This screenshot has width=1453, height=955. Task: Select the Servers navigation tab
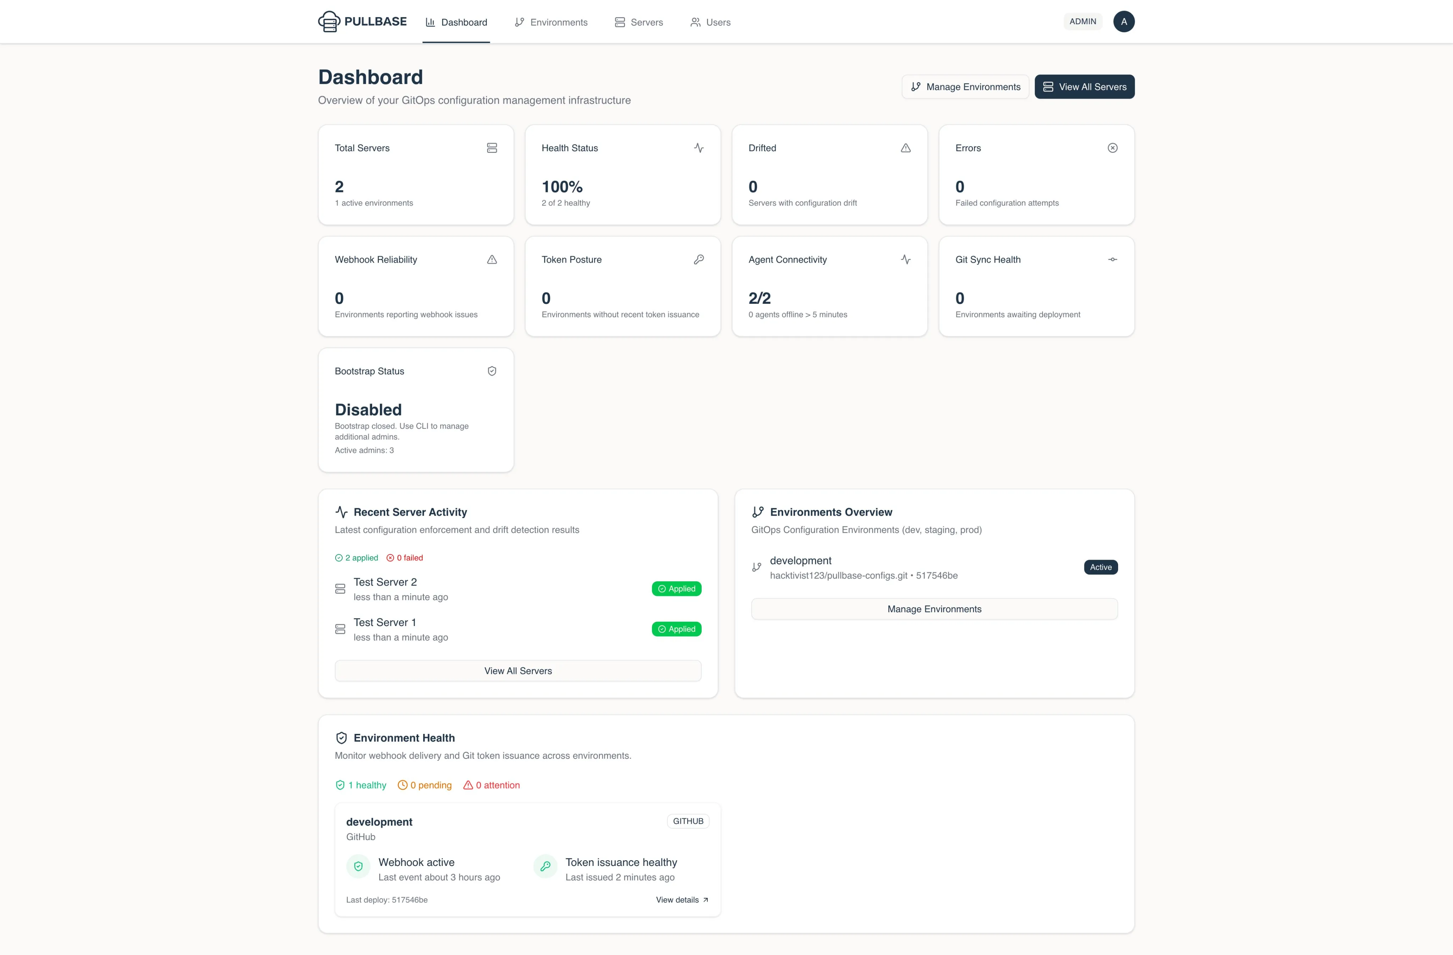[x=639, y=22]
